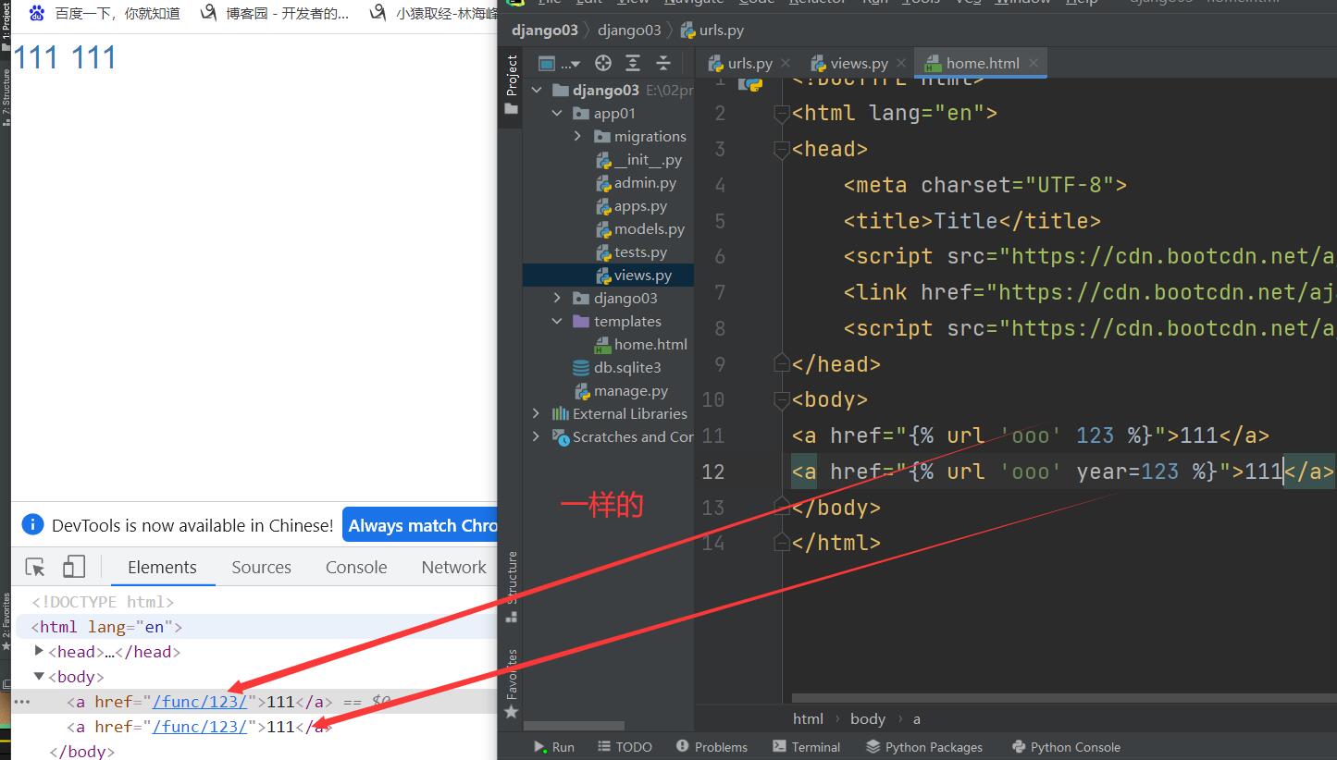This screenshot has height=760, width=1337.
Task: Open the 百度一下 bookmark in browser
Action: 105,13
